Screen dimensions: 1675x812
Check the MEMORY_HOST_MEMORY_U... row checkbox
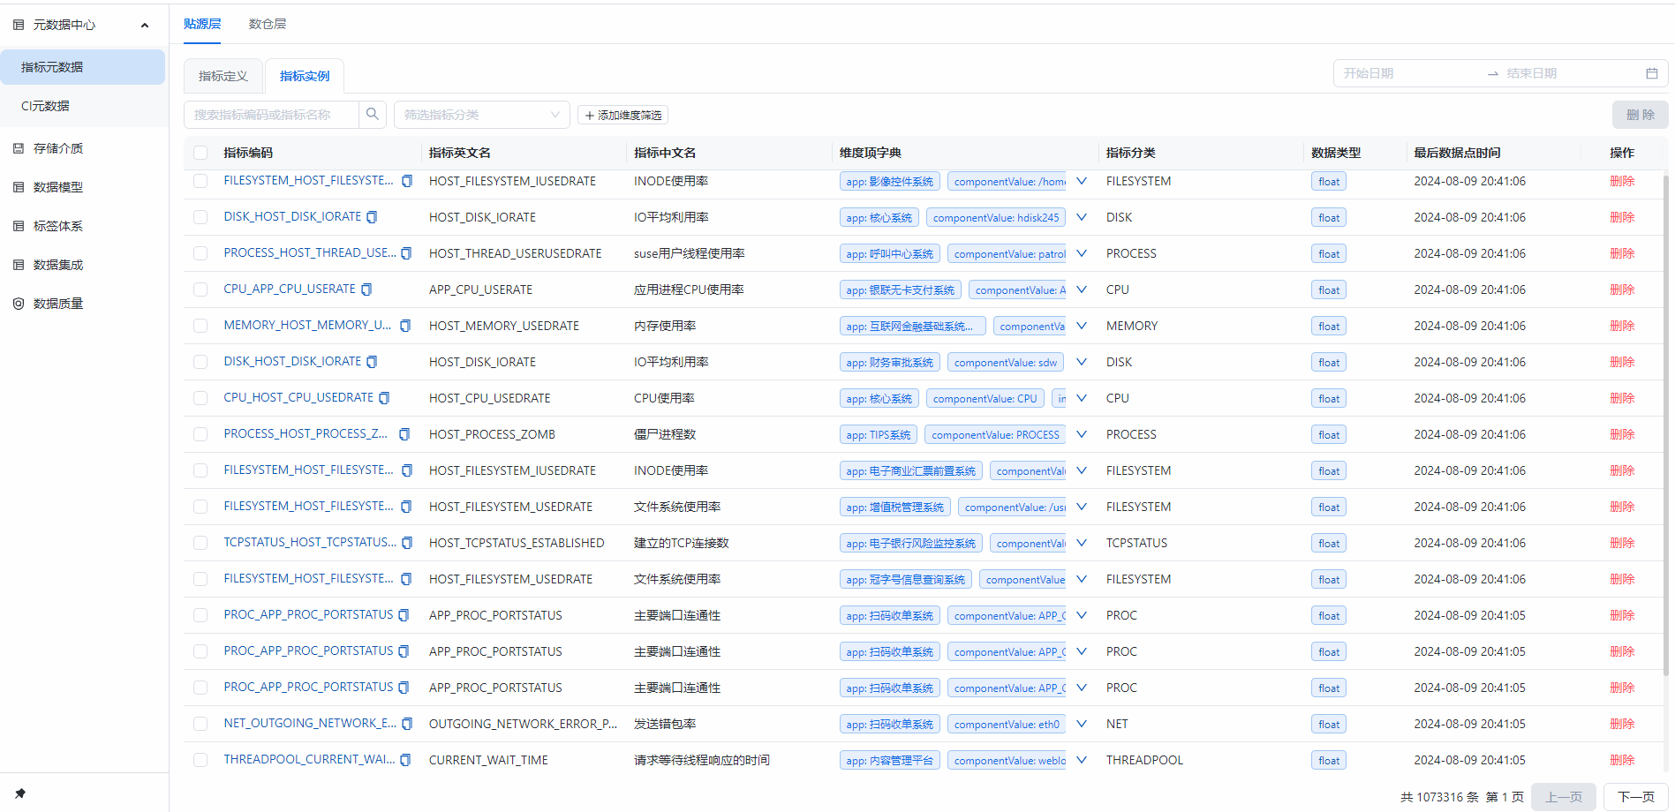pyautogui.click(x=200, y=326)
